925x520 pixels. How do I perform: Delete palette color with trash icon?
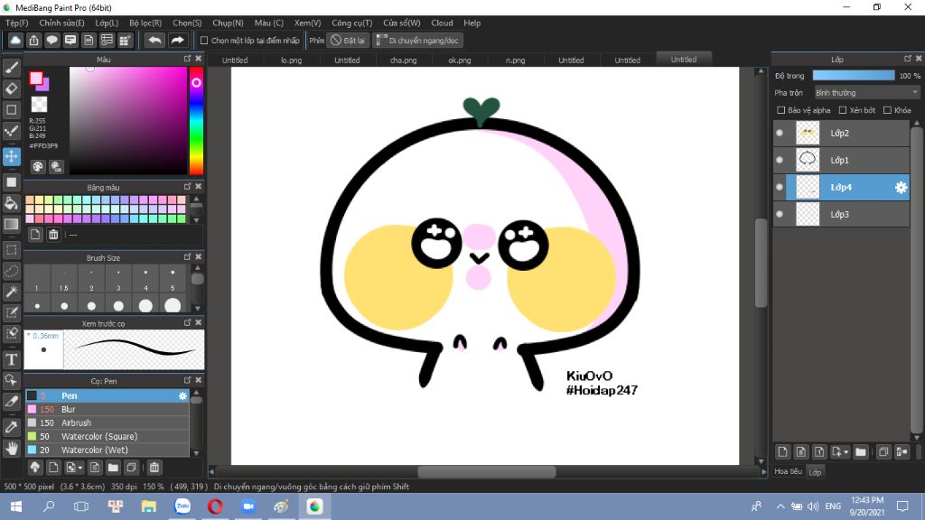click(53, 235)
